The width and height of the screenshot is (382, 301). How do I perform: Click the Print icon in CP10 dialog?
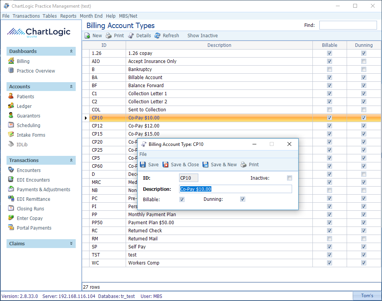pos(244,164)
